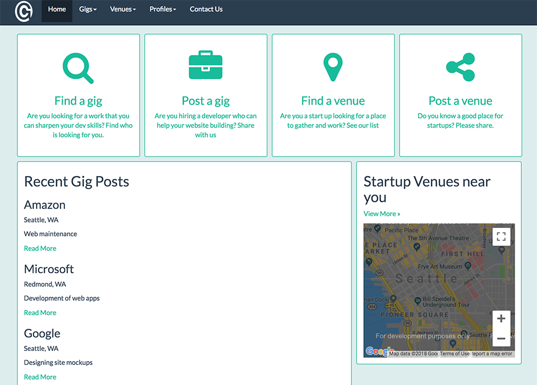Open the map Terms of Use link
The width and height of the screenshot is (537, 385).
coord(454,354)
